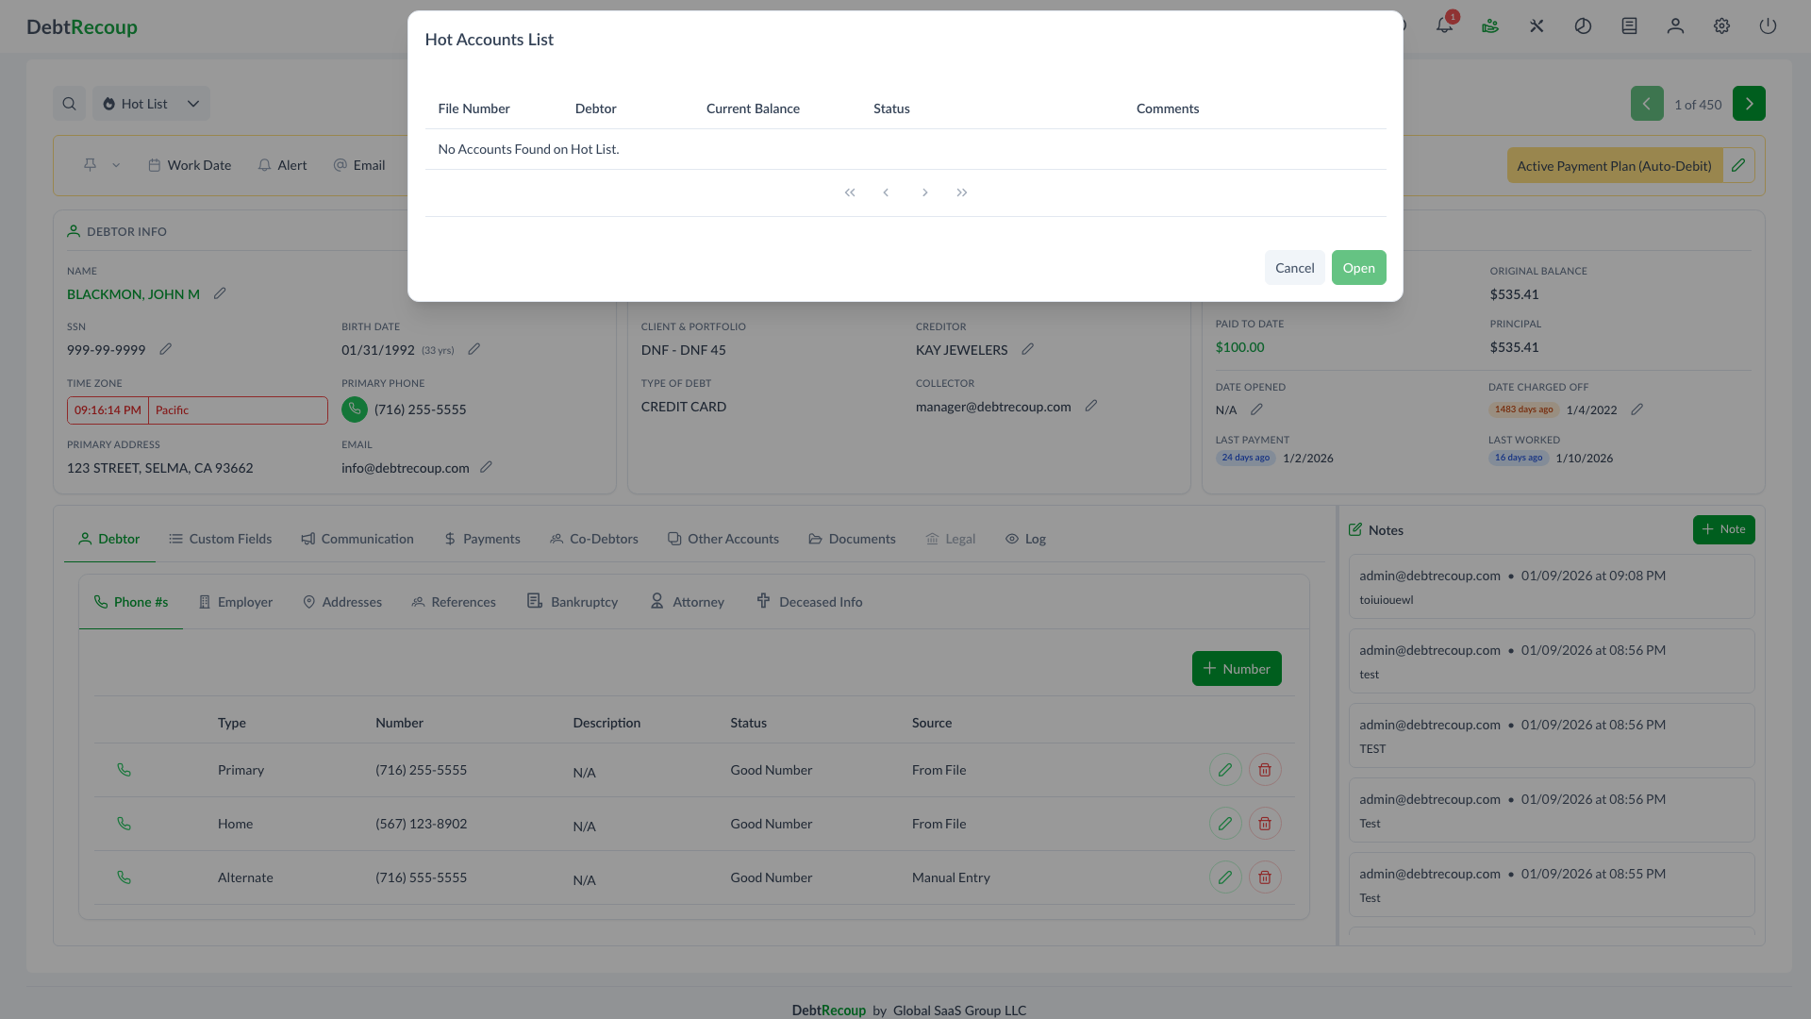Open the user profile icon

click(1675, 26)
